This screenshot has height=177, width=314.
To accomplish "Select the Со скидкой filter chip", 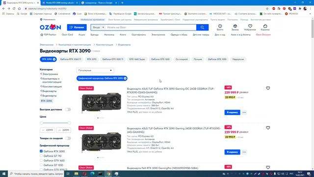I will pyautogui.click(x=182, y=59).
